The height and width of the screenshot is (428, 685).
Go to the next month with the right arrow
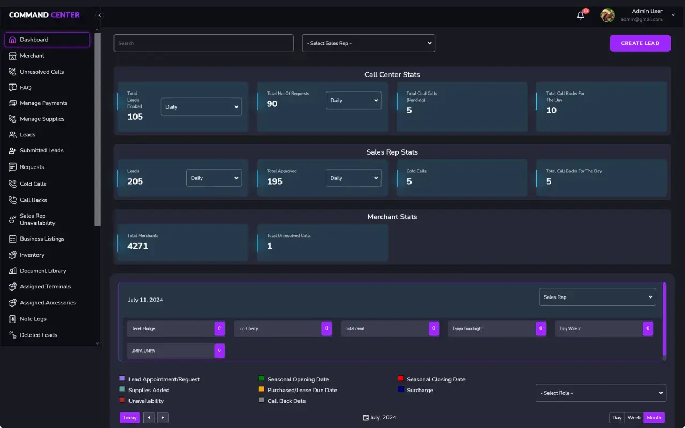[163, 418]
